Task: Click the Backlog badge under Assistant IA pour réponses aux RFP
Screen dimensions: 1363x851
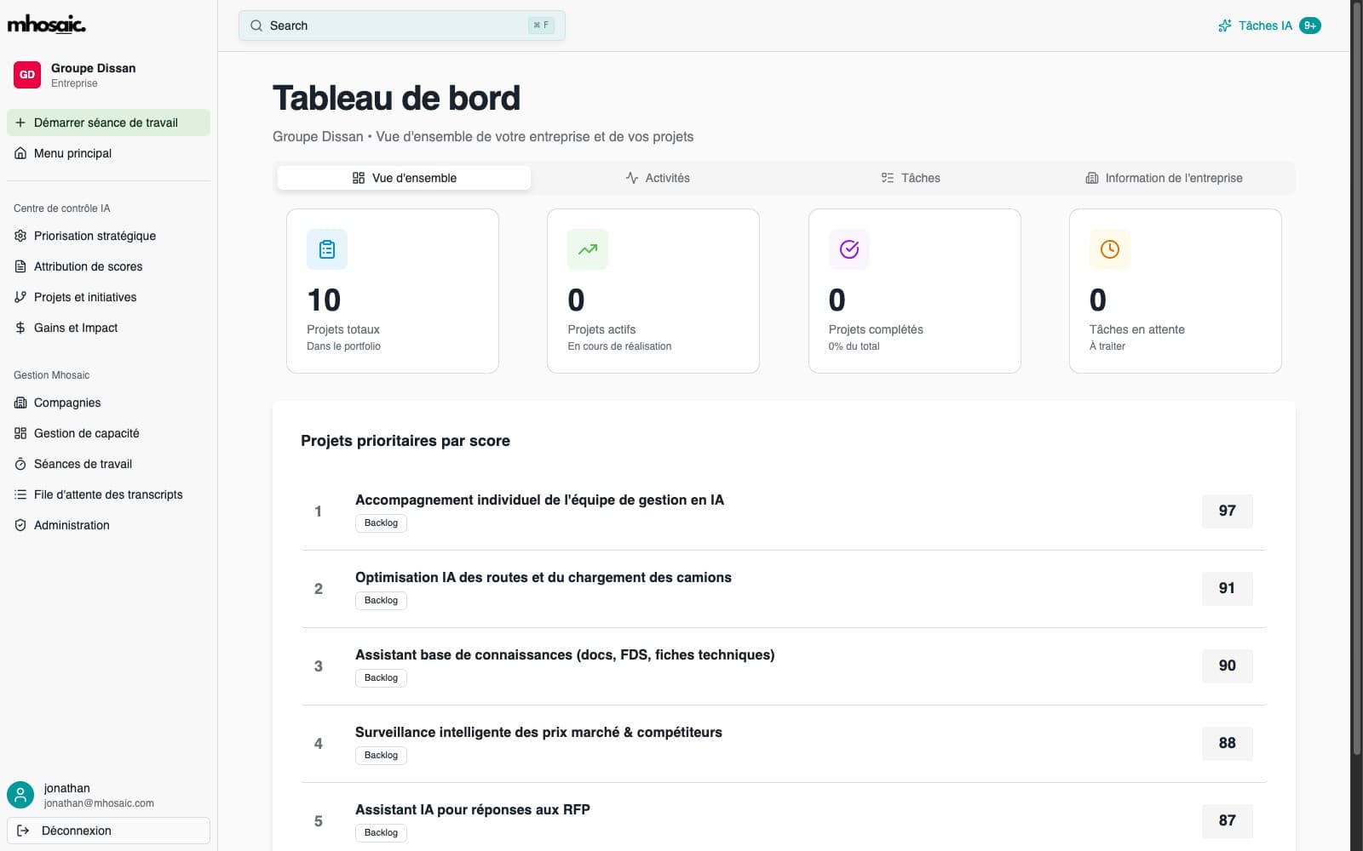Action: click(380, 832)
